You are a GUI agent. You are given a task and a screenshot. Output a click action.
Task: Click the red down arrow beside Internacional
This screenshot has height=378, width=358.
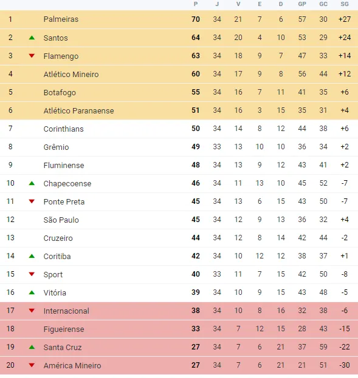point(32,311)
